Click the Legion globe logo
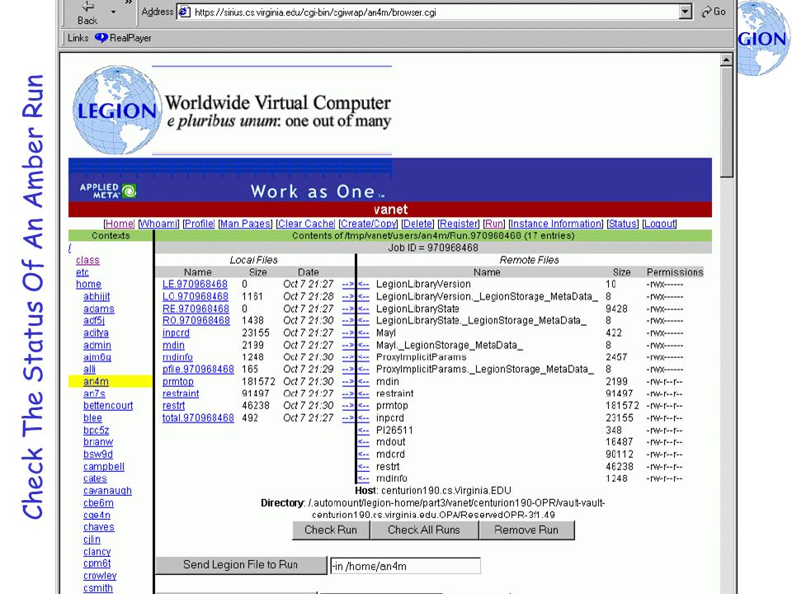Screen dimensions: 792x594 115,110
